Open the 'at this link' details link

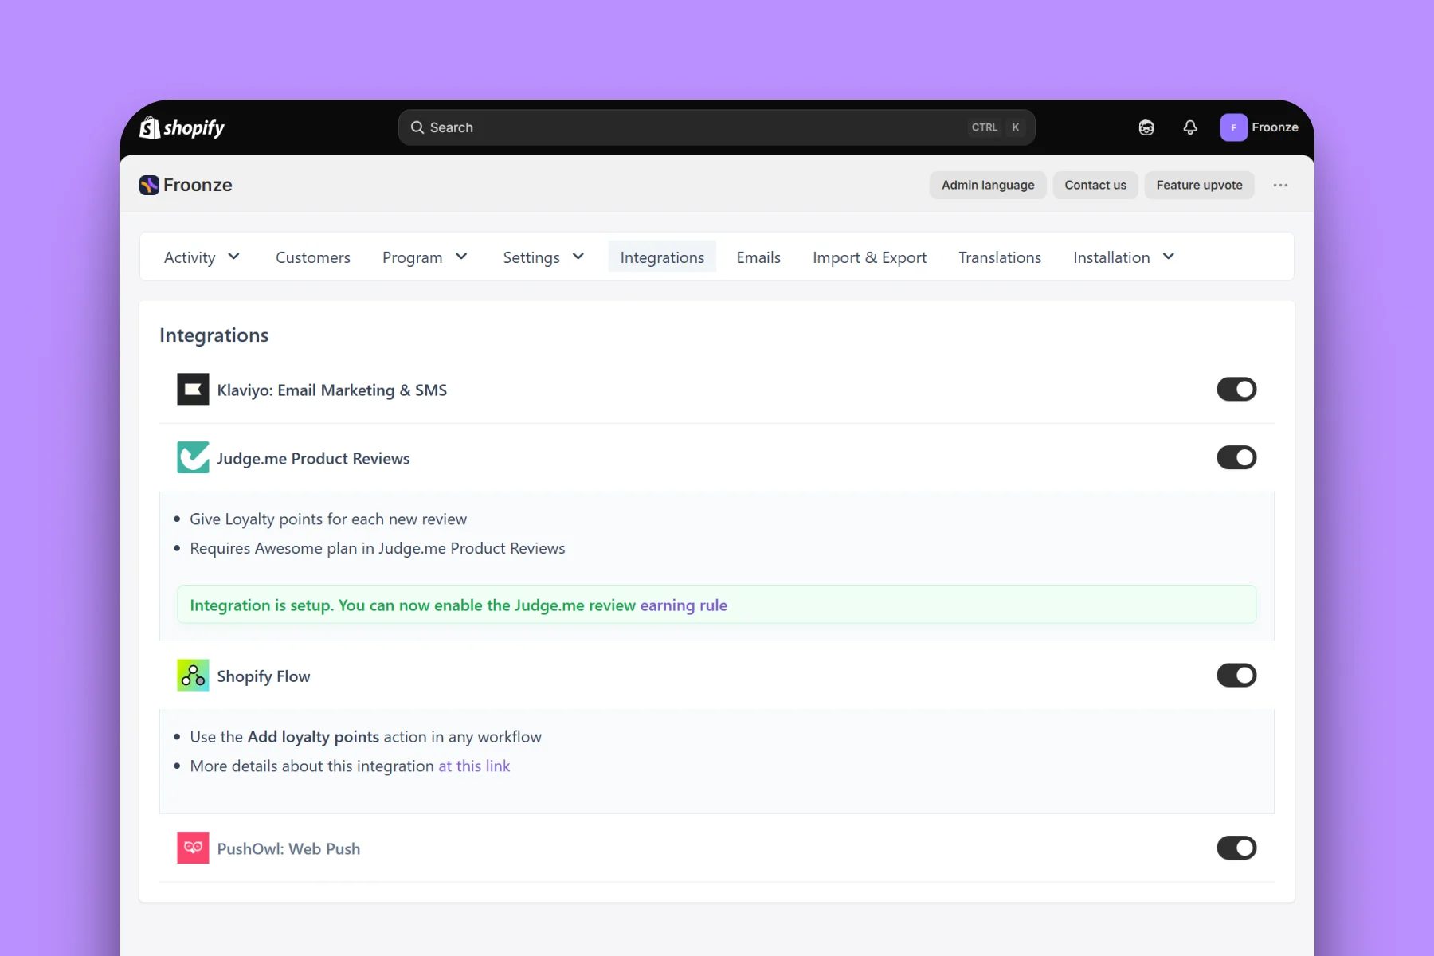[474, 766]
